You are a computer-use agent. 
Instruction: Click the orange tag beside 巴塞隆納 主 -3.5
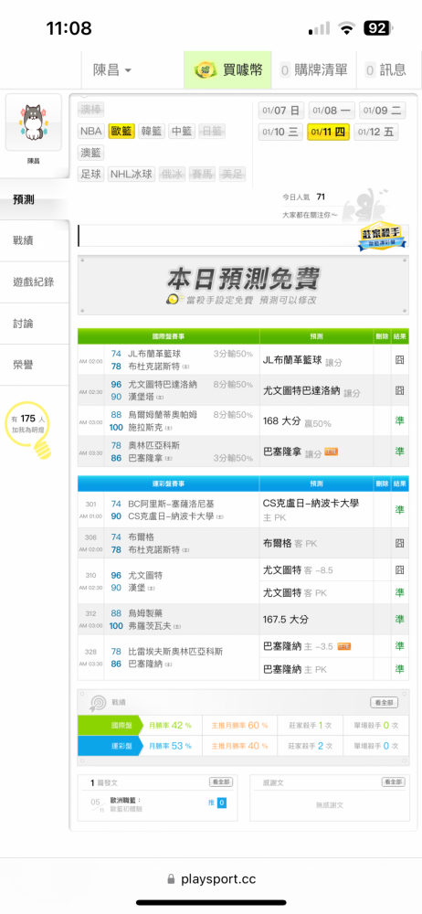point(343,646)
